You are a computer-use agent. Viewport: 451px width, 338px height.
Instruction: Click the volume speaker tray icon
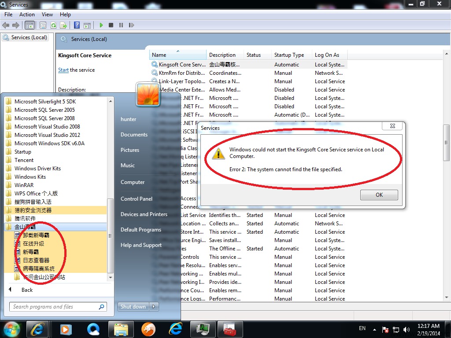click(407, 330)
